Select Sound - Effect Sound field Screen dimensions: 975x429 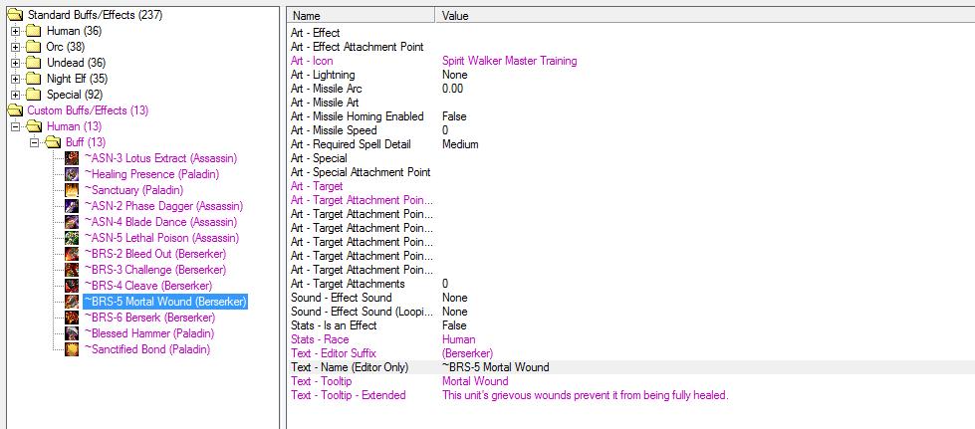630,298
